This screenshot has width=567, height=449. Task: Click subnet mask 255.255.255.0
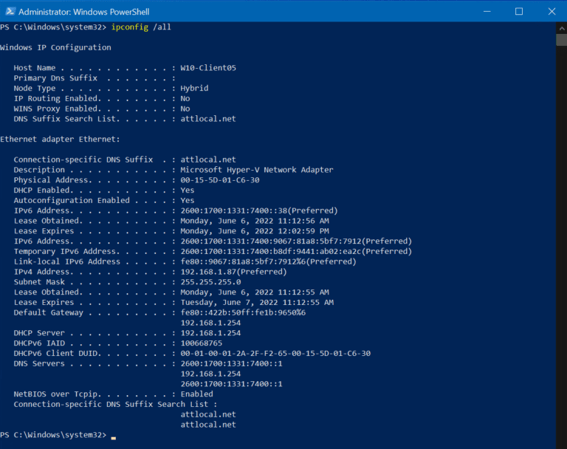[211, 282]
